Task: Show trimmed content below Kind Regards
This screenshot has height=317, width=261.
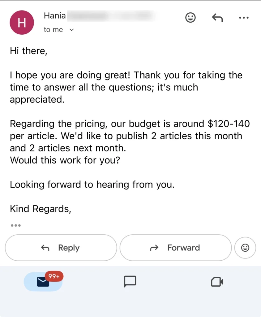Action: click(15, 225)
